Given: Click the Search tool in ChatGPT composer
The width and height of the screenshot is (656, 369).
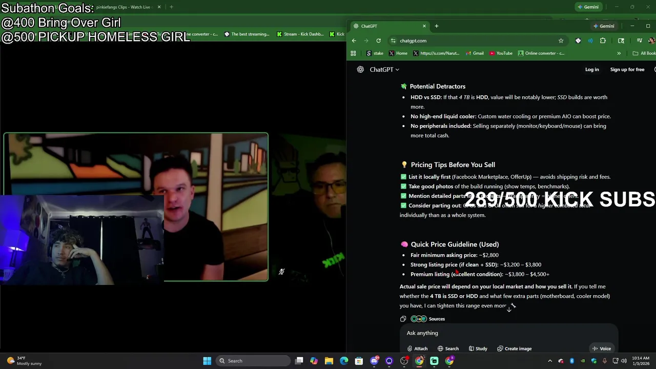Looking at the screenshot, I should pos(448,348).
